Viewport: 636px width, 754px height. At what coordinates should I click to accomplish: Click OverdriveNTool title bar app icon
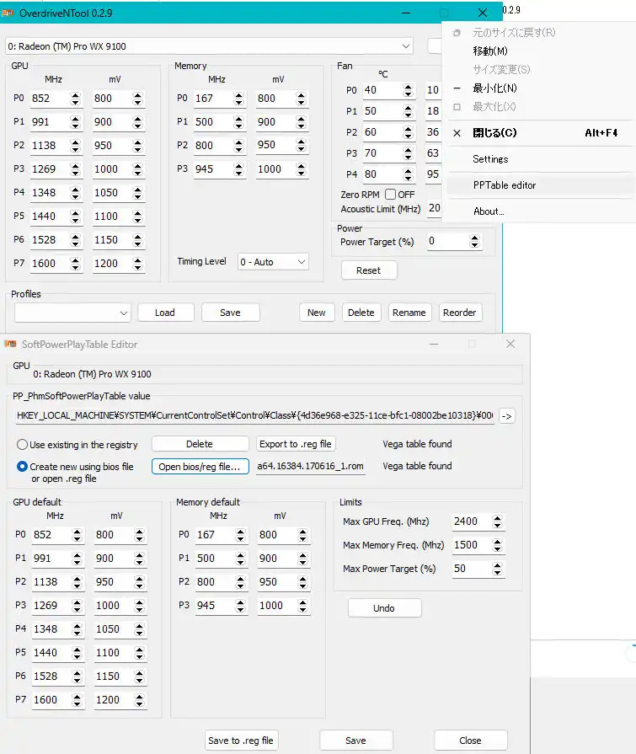click(x=8, y=13)
